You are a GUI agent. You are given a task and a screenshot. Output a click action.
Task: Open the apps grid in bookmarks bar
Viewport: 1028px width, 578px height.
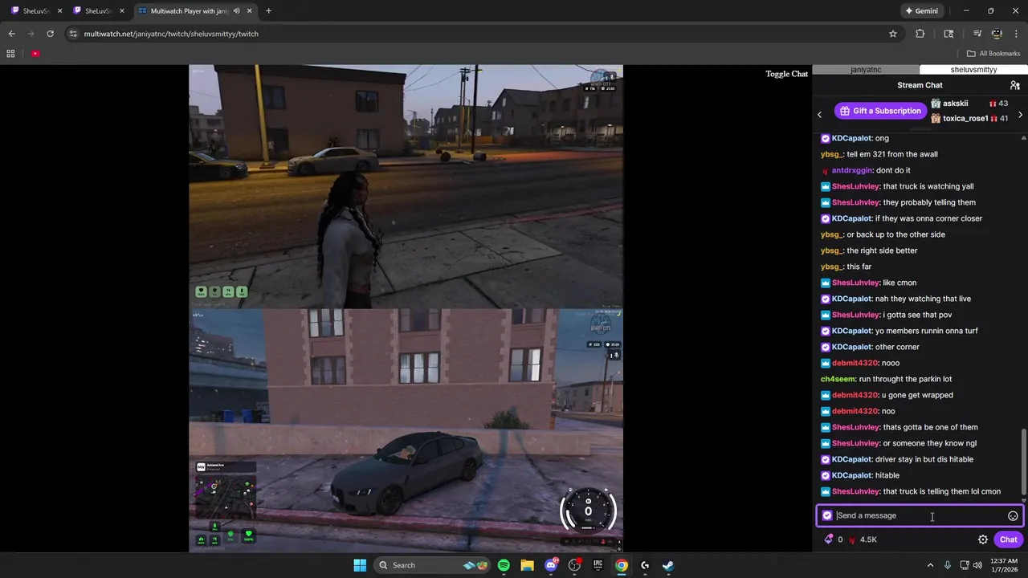pyautogui.click(x=10, y=54)
